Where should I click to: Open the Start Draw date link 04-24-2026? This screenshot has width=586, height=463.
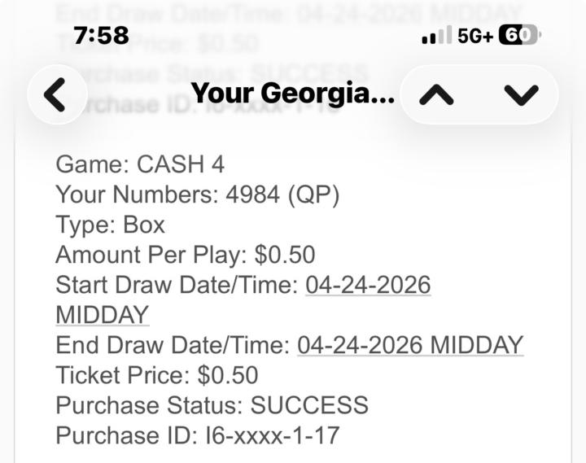tap(368, 285)
